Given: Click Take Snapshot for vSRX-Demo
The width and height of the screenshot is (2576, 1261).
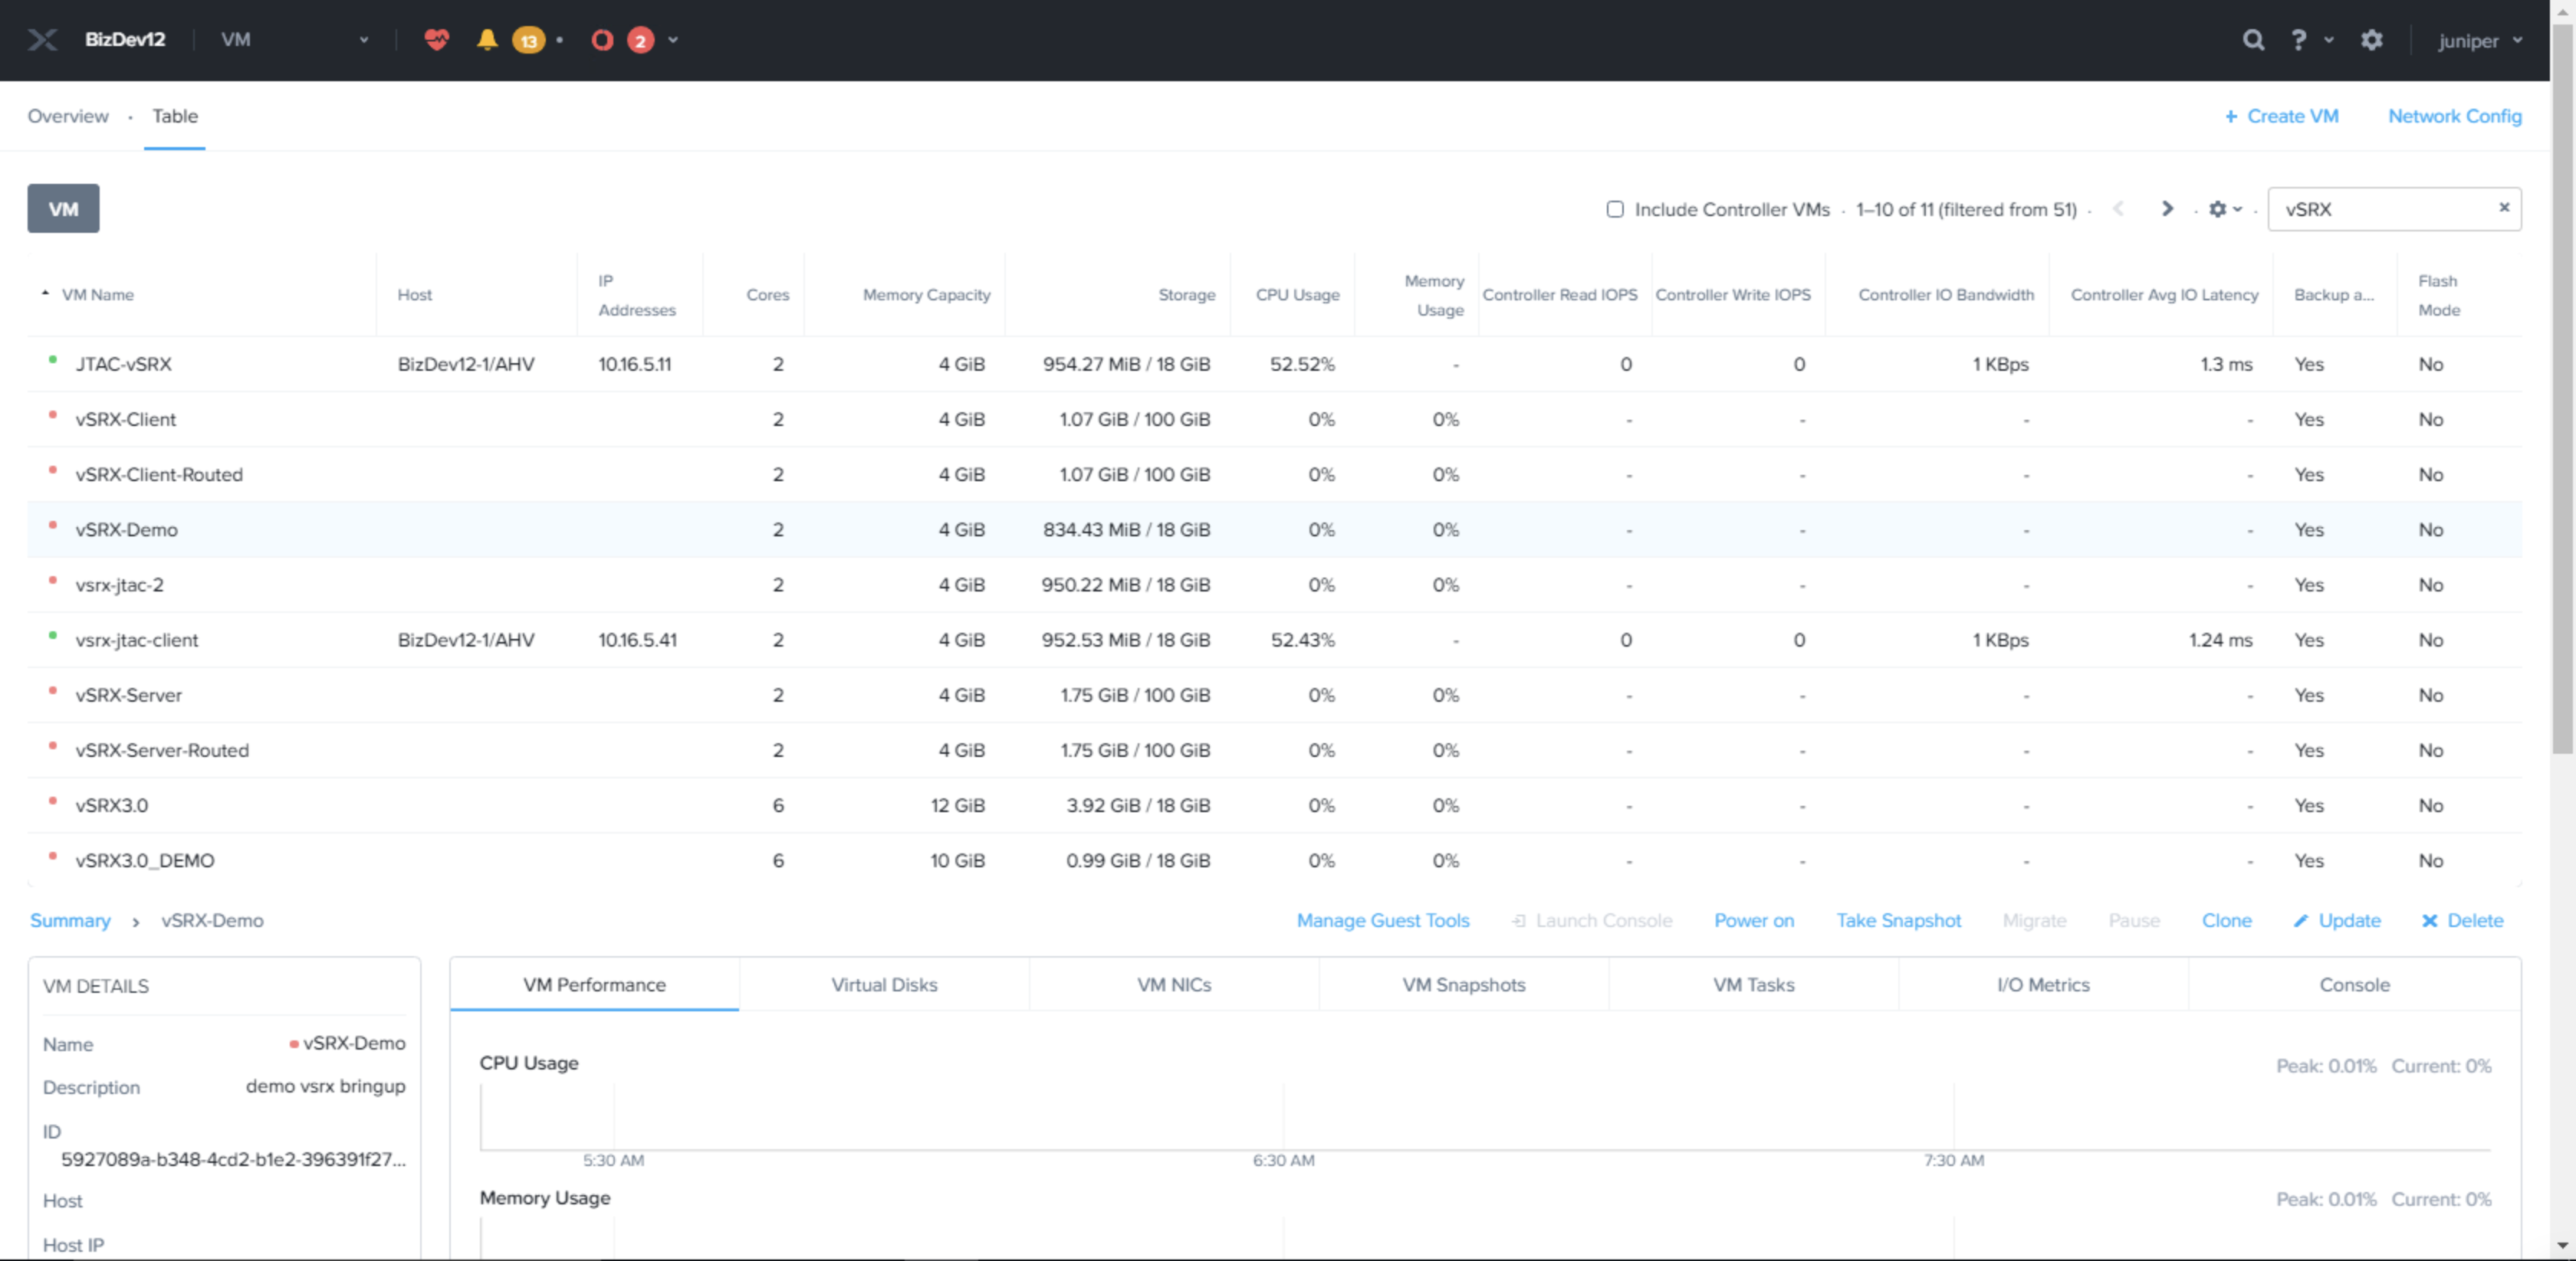Looking at the screenshot, I should click(1897, 920).
